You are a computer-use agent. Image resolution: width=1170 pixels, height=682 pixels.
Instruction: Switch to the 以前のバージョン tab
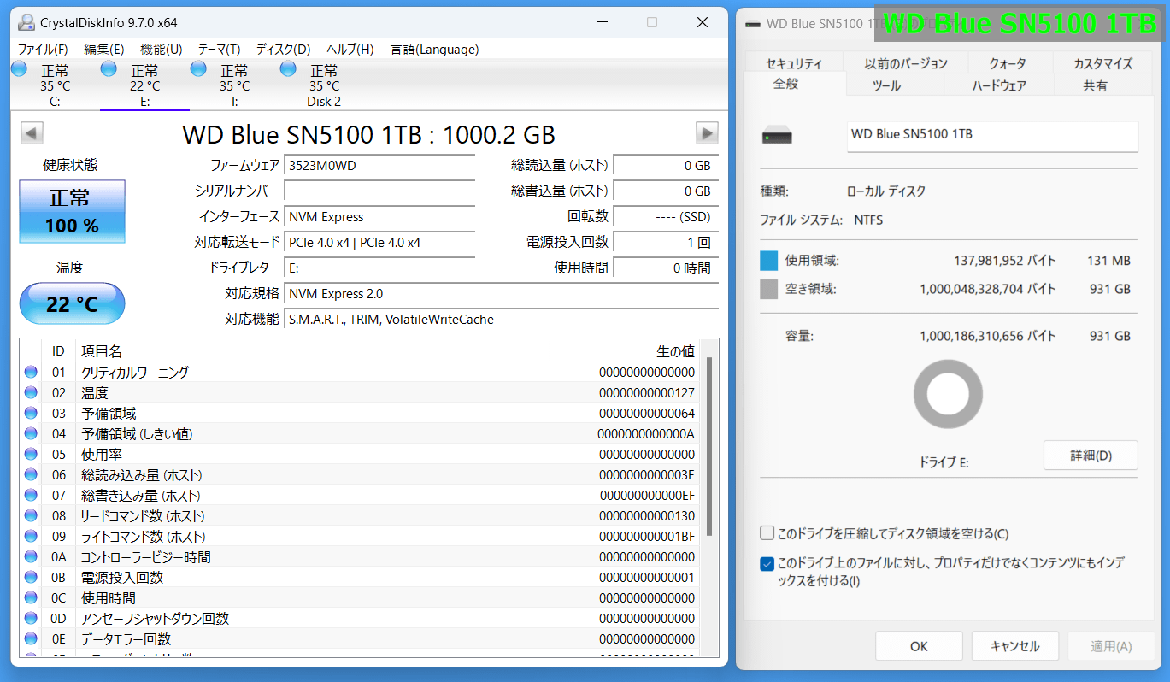click(x=906, y=63)
